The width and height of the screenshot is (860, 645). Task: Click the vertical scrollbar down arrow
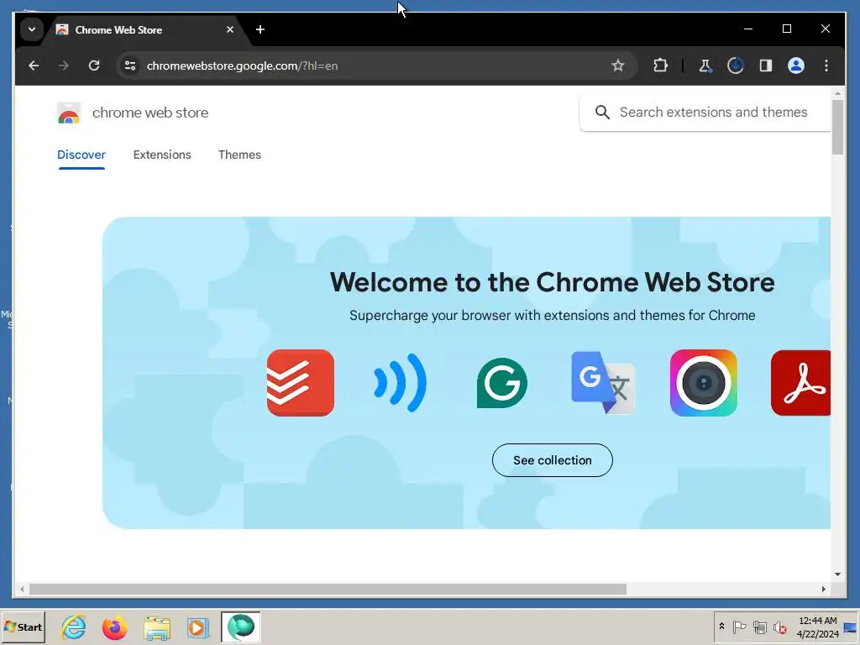(837, 574)
